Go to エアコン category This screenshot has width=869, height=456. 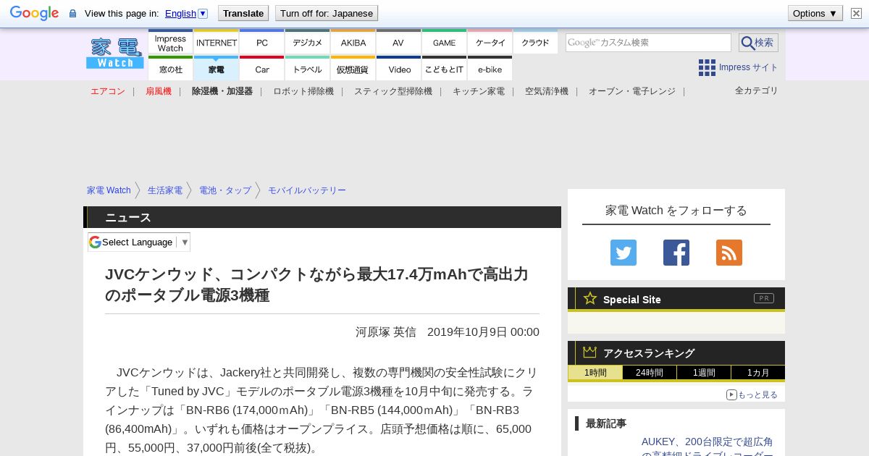[x=108, y=91]
